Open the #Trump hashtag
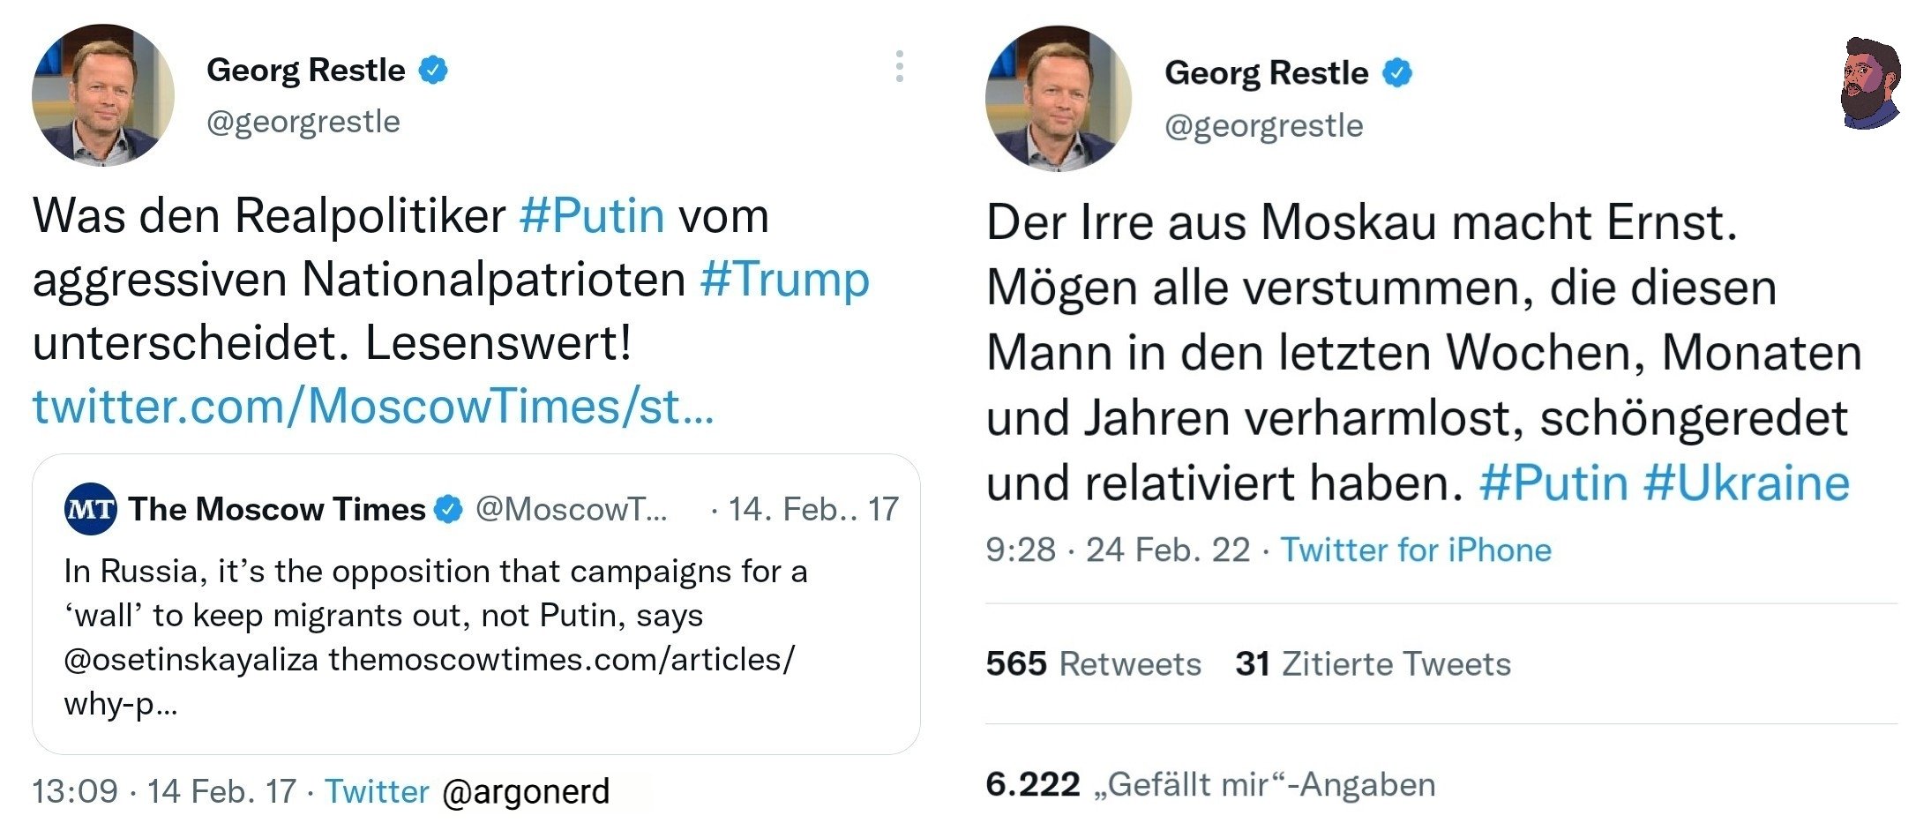This screenshot has width=1931, height=823. [x=784, y=279]
